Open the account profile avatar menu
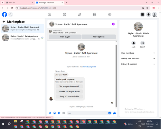Image resolution: width=161 pixels, height=129 pixels. coord(155,15)
